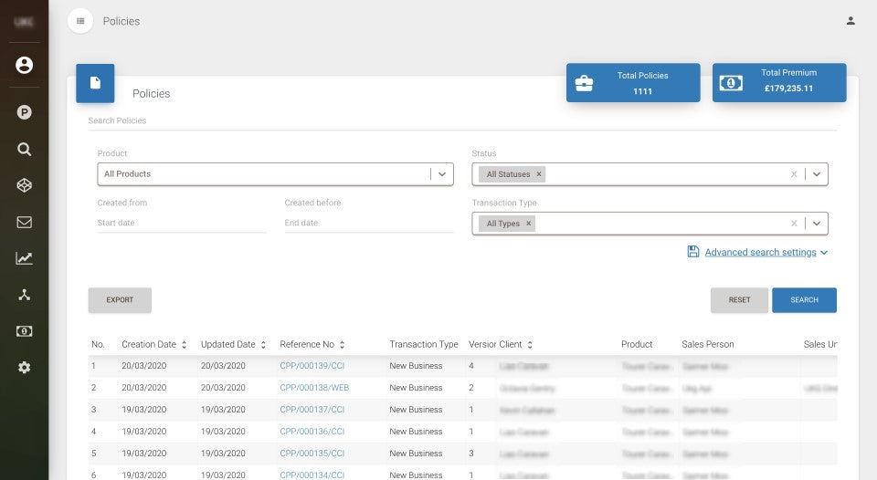
Task: Toggle the menu list button beside Policies
Action: coord(80,21)
